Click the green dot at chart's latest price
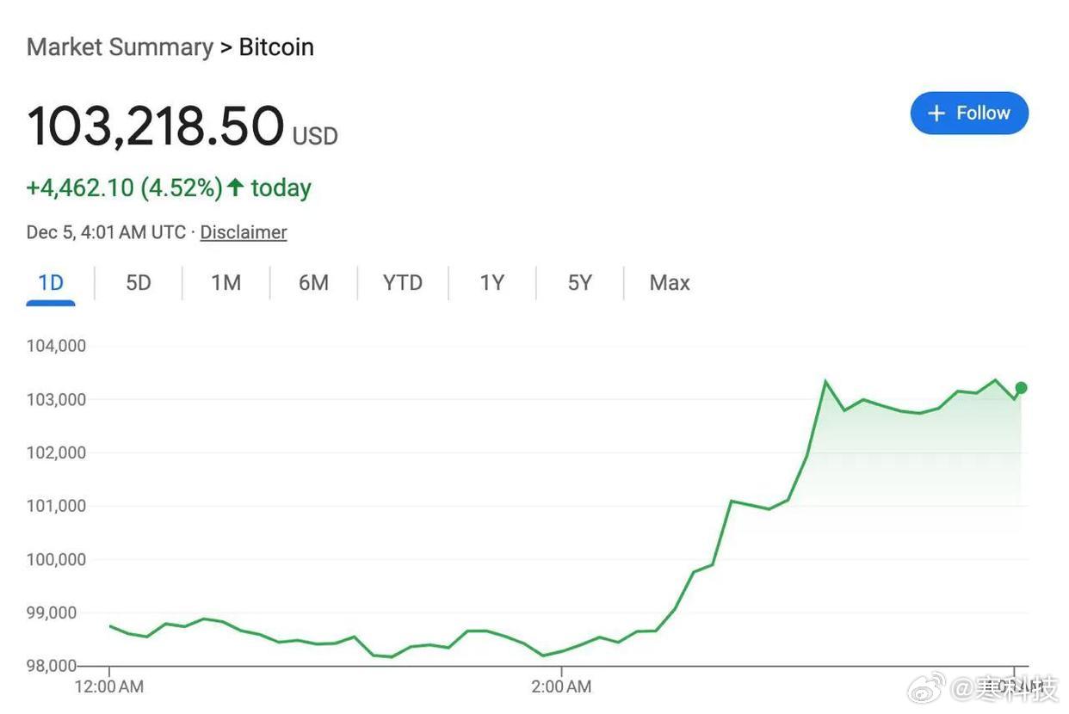 point(1021,388)
